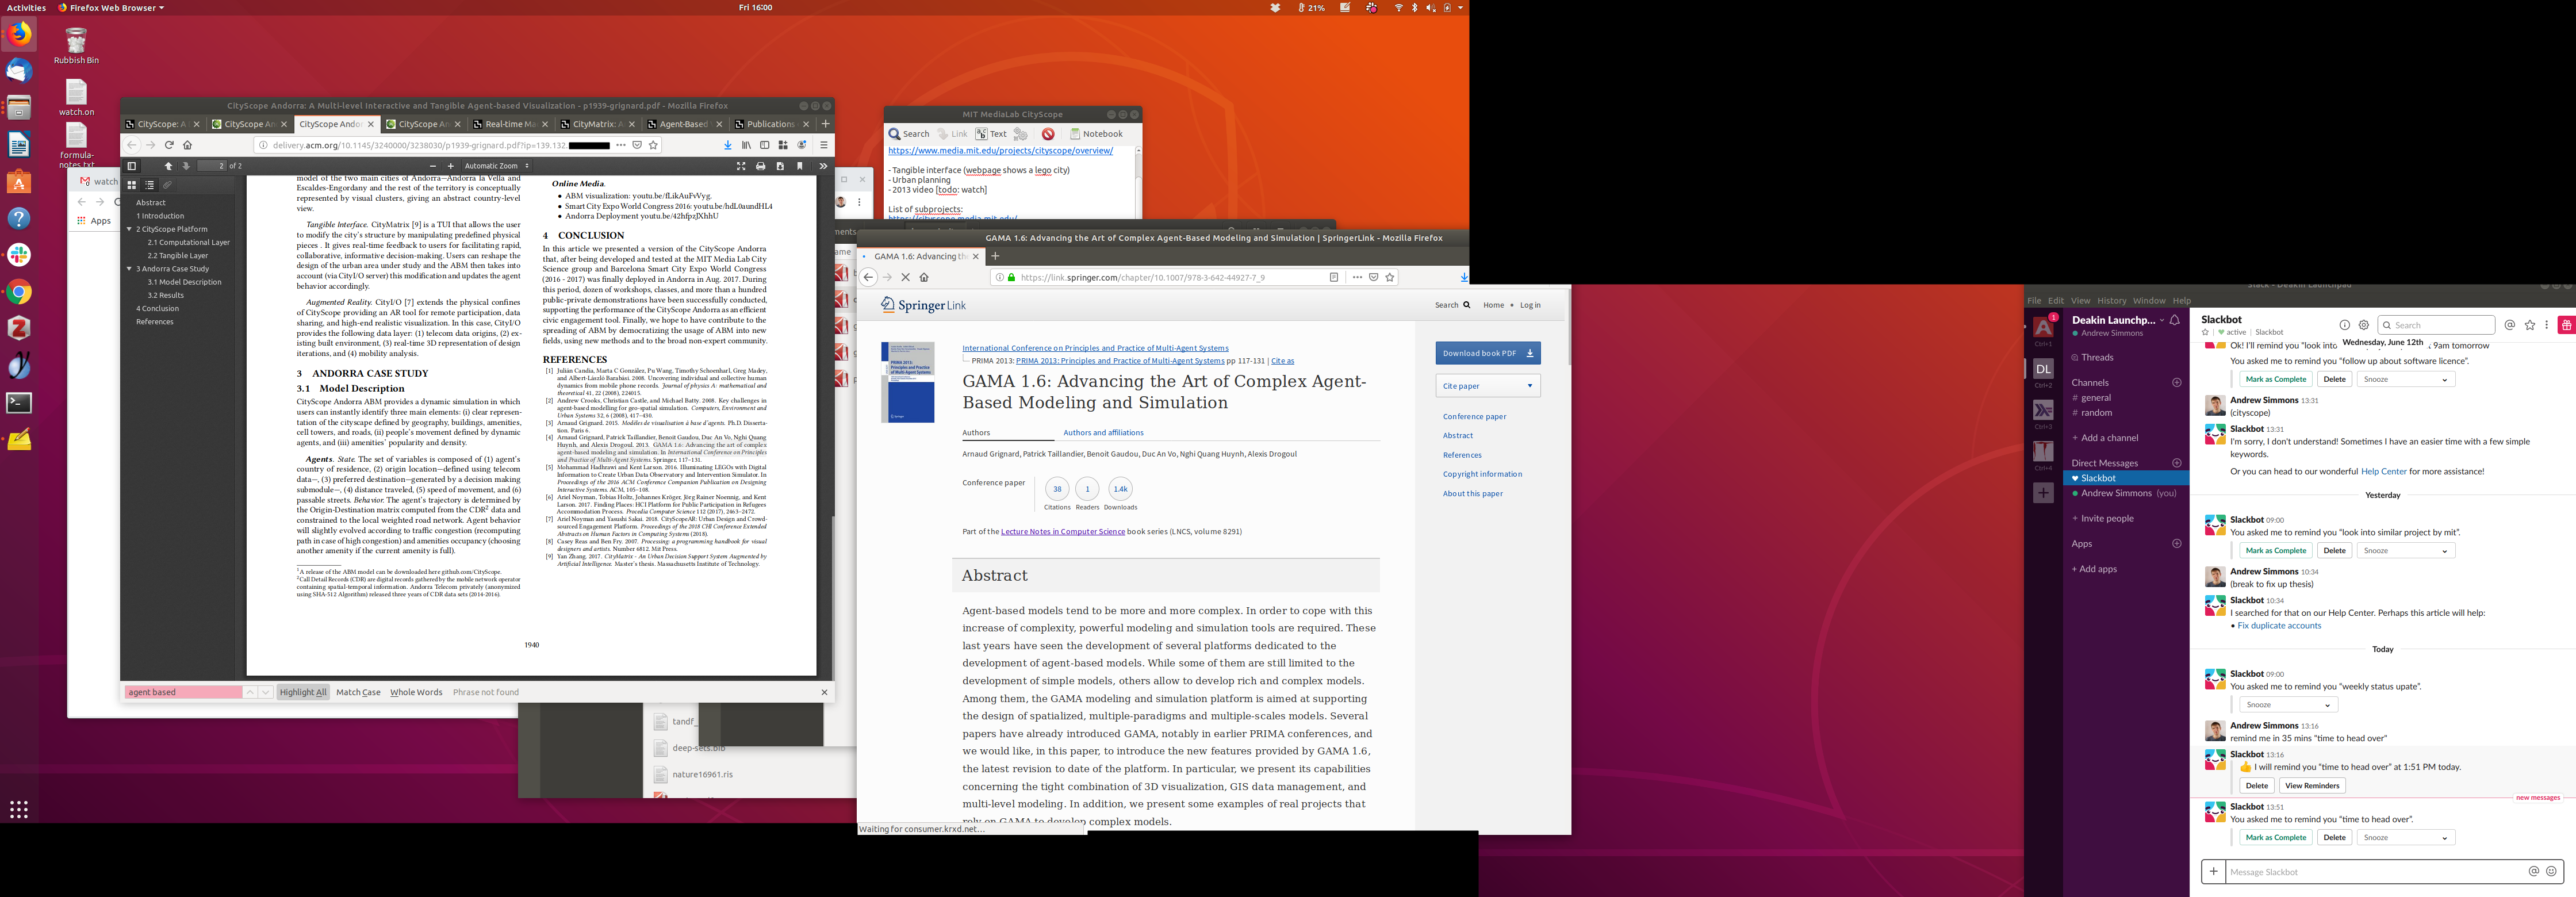
Task: Open Slack conversation settings gear
Action: click(2363, 325)
